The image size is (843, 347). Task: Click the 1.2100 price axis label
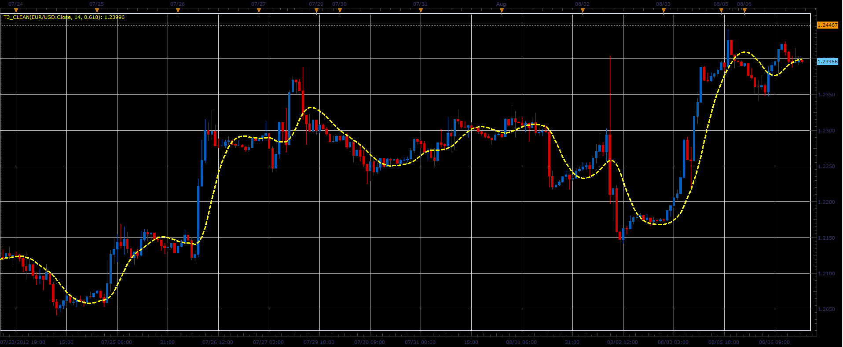[x=826, y=274]
